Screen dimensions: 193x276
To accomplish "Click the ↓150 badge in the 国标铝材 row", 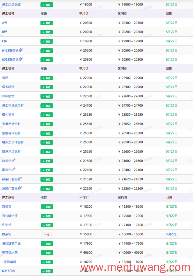I will (x=47, y=170).
